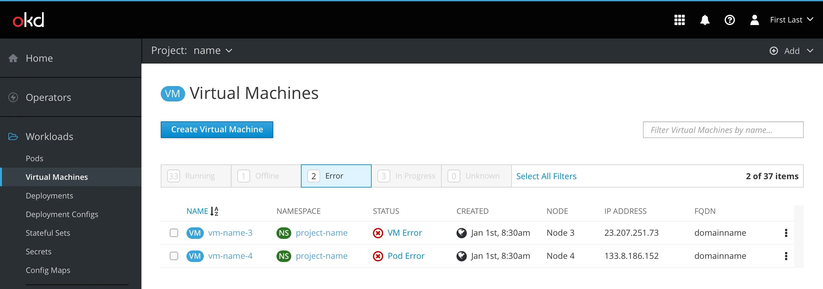The height and width of the screenshot is (289, 823).
Task: Sort by the NAME column header
Action: pyautogui.click(x=197, y=211)
